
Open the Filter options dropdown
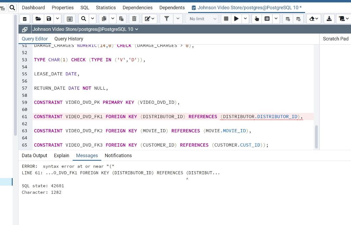coord(178,19)
